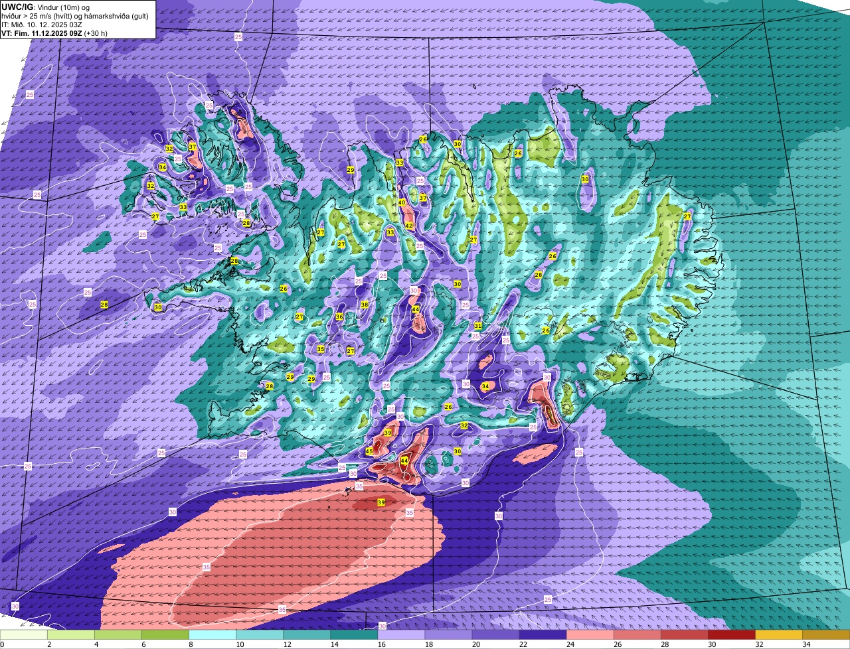Click the yellow 40 max gust label
This screenshot has height=649, width=850.
pyautogui.click(x=402, y=202)
